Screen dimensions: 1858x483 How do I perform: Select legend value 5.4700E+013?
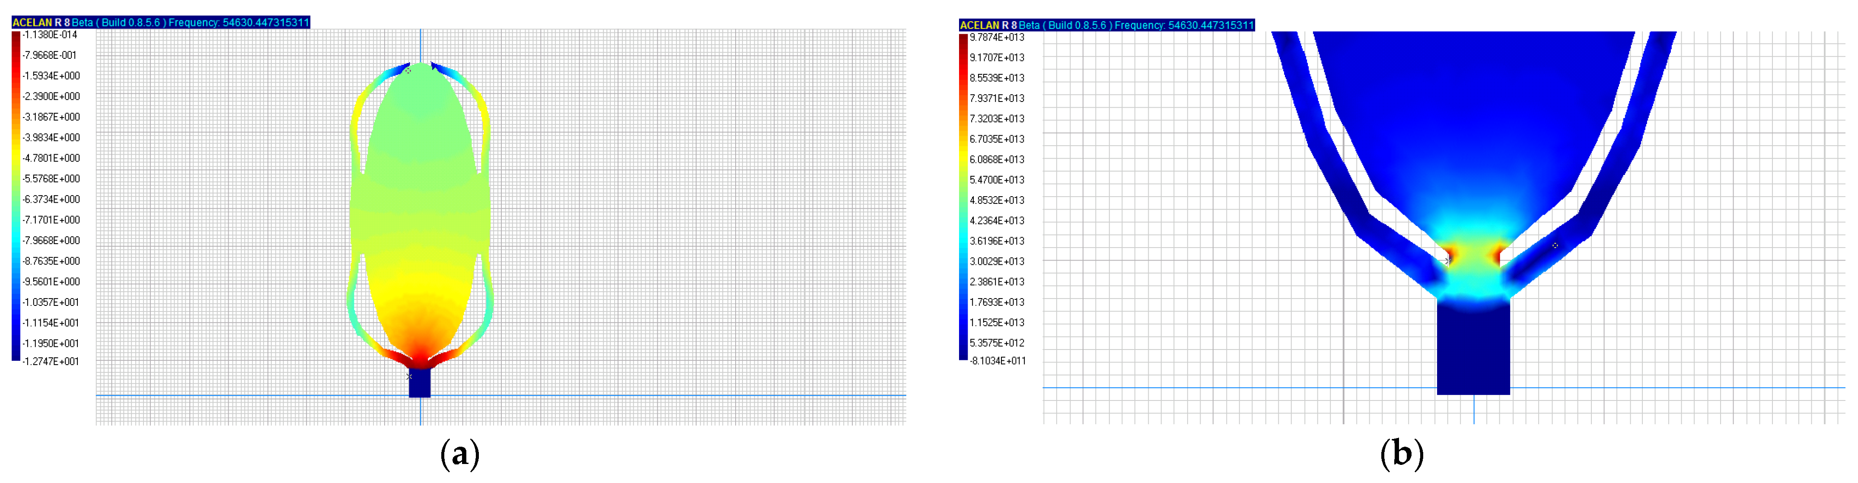point(997,180)
